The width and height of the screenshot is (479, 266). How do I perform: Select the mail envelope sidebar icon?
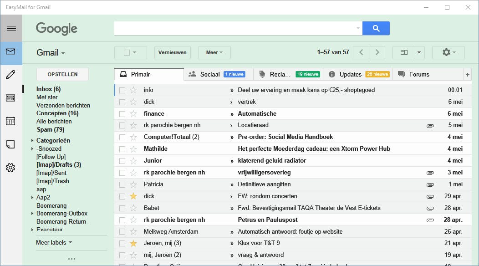click(x=11, y=51)
